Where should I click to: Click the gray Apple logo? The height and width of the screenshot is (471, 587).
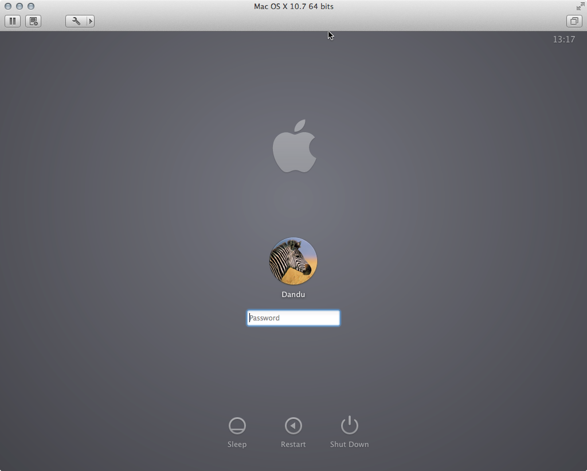coord(294,147)
